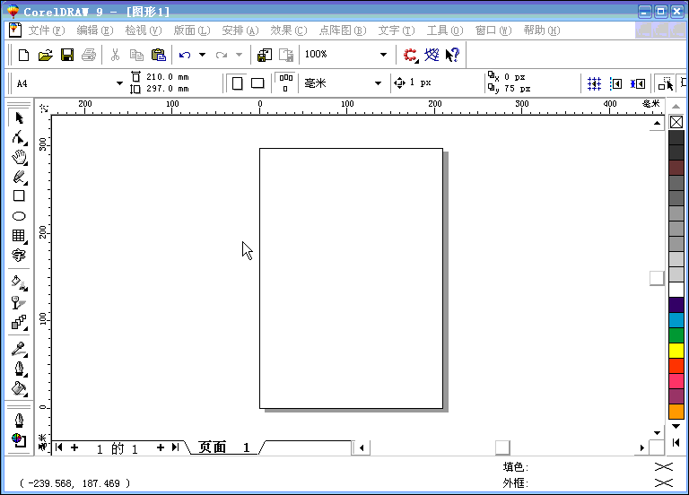689x495 pixels.
Task: Toggle Snap to Objects
Action: point(638,83)
